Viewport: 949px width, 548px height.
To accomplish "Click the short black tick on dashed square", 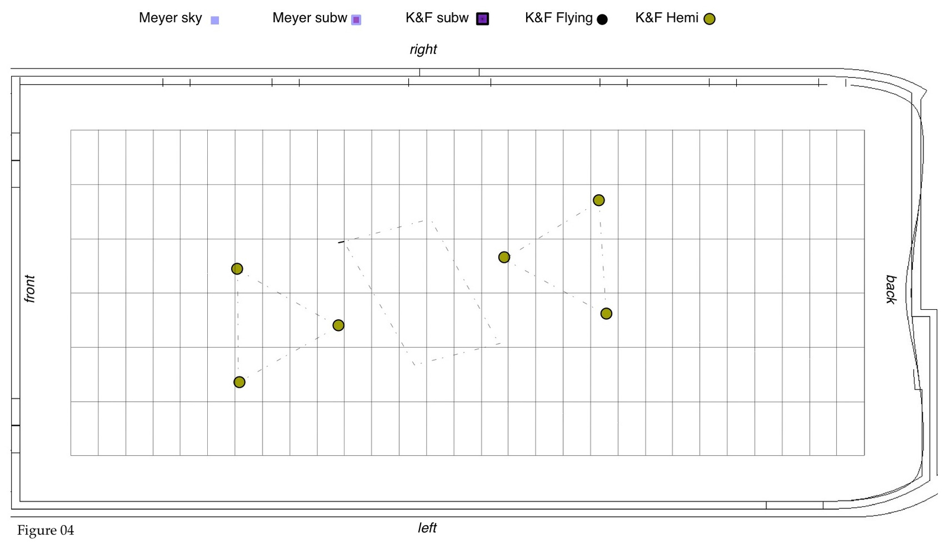I will 341,242.
